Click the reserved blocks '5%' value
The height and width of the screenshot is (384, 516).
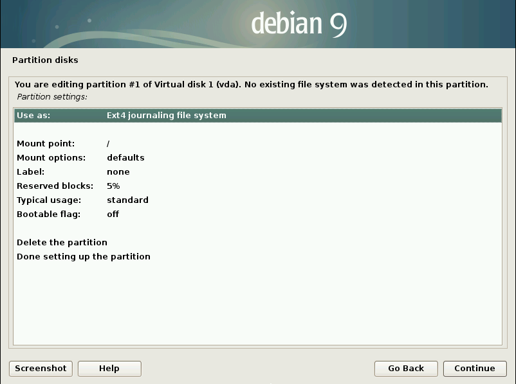point(113,186)
